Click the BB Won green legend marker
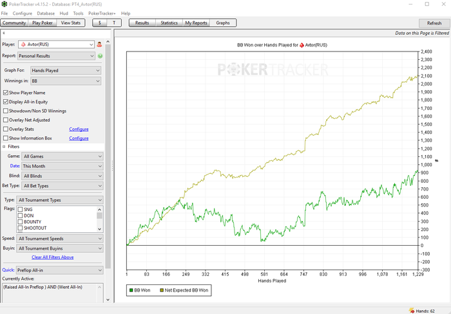 pos(131,290)
